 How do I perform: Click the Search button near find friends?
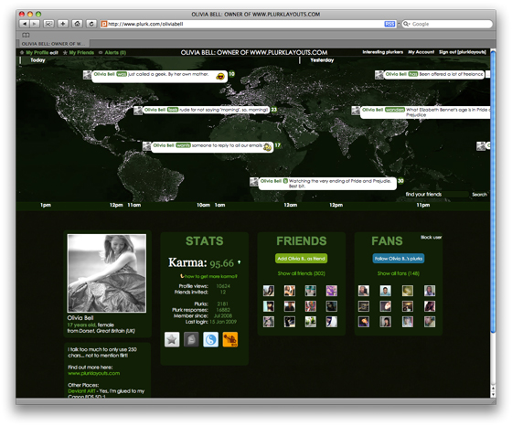(x=479, y=195)
